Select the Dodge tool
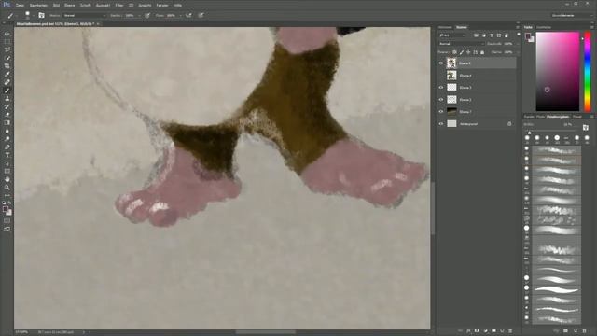 [7, 139]
